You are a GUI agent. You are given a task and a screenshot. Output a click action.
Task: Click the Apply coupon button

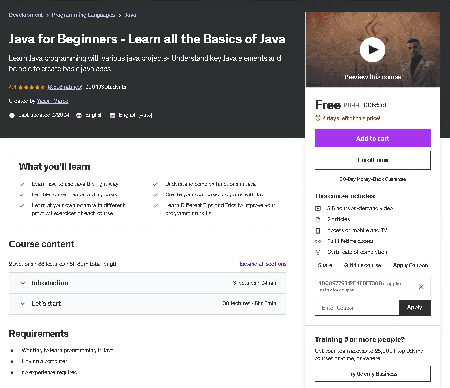tap(415, 308)
